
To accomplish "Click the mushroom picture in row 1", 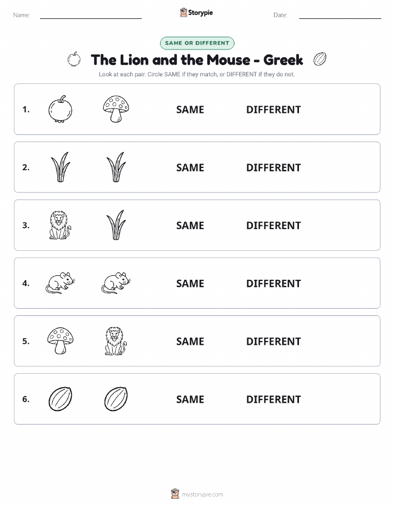I will (x=116, y=109).
